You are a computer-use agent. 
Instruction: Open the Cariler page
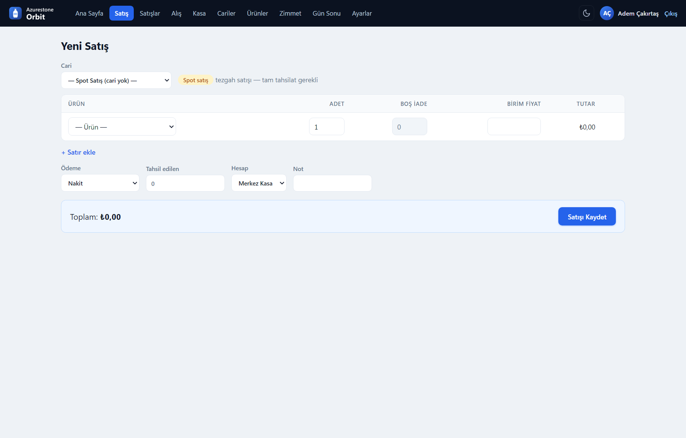pos(226,13)
